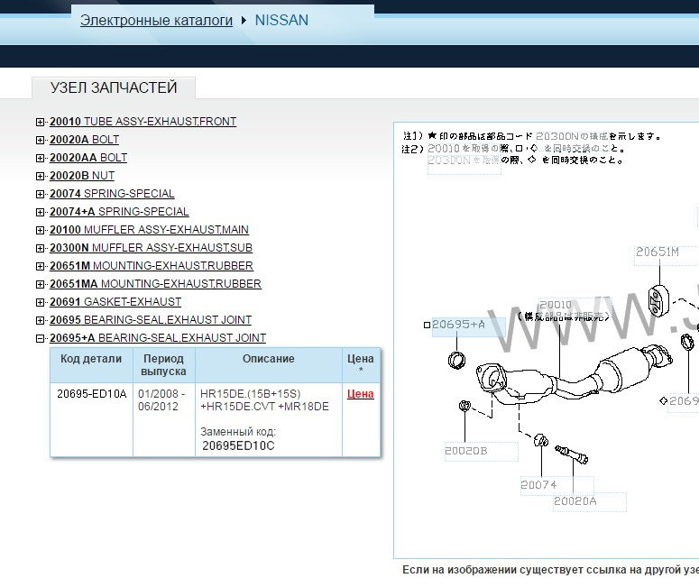Expand the 20074 SPRING-SPECIAL node
Image resolution: width=699 pixels, height=578 pixels.
[40, 194]
